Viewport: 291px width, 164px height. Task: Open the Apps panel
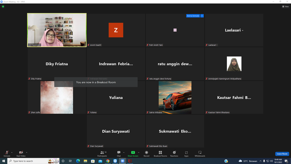186,154
